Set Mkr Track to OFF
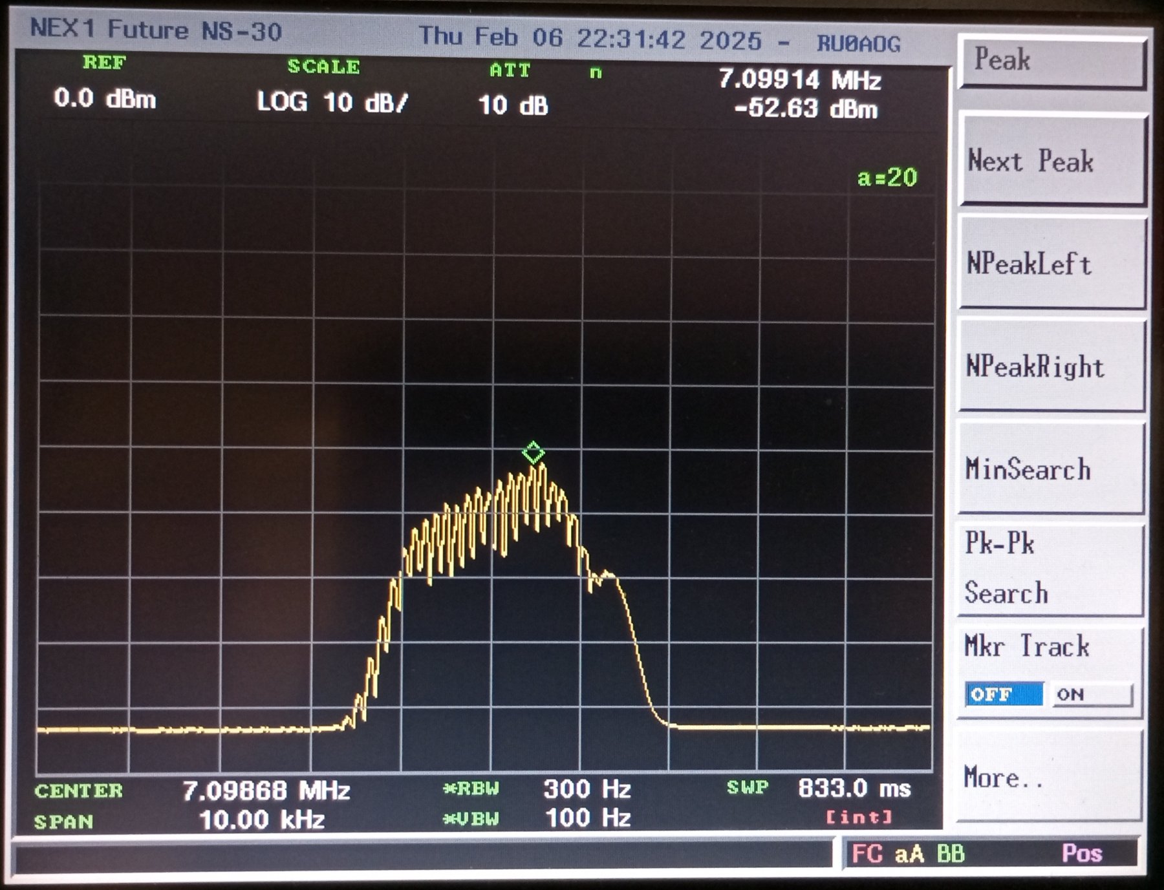1164x890 pixels. coord(1004,695)
